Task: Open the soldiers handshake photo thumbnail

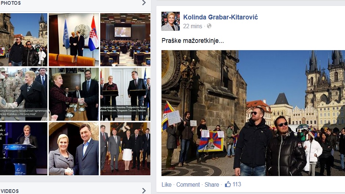Action: pyautogui.click(x=23, y=94)
